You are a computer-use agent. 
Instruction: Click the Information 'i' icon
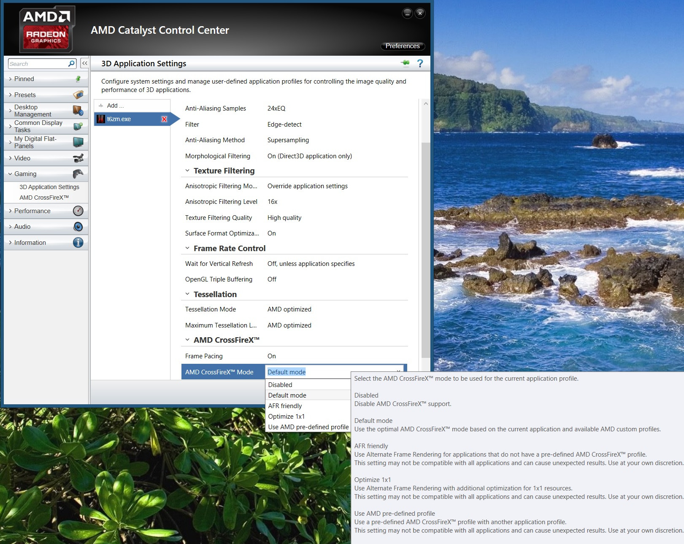click(x=78, y=242)
